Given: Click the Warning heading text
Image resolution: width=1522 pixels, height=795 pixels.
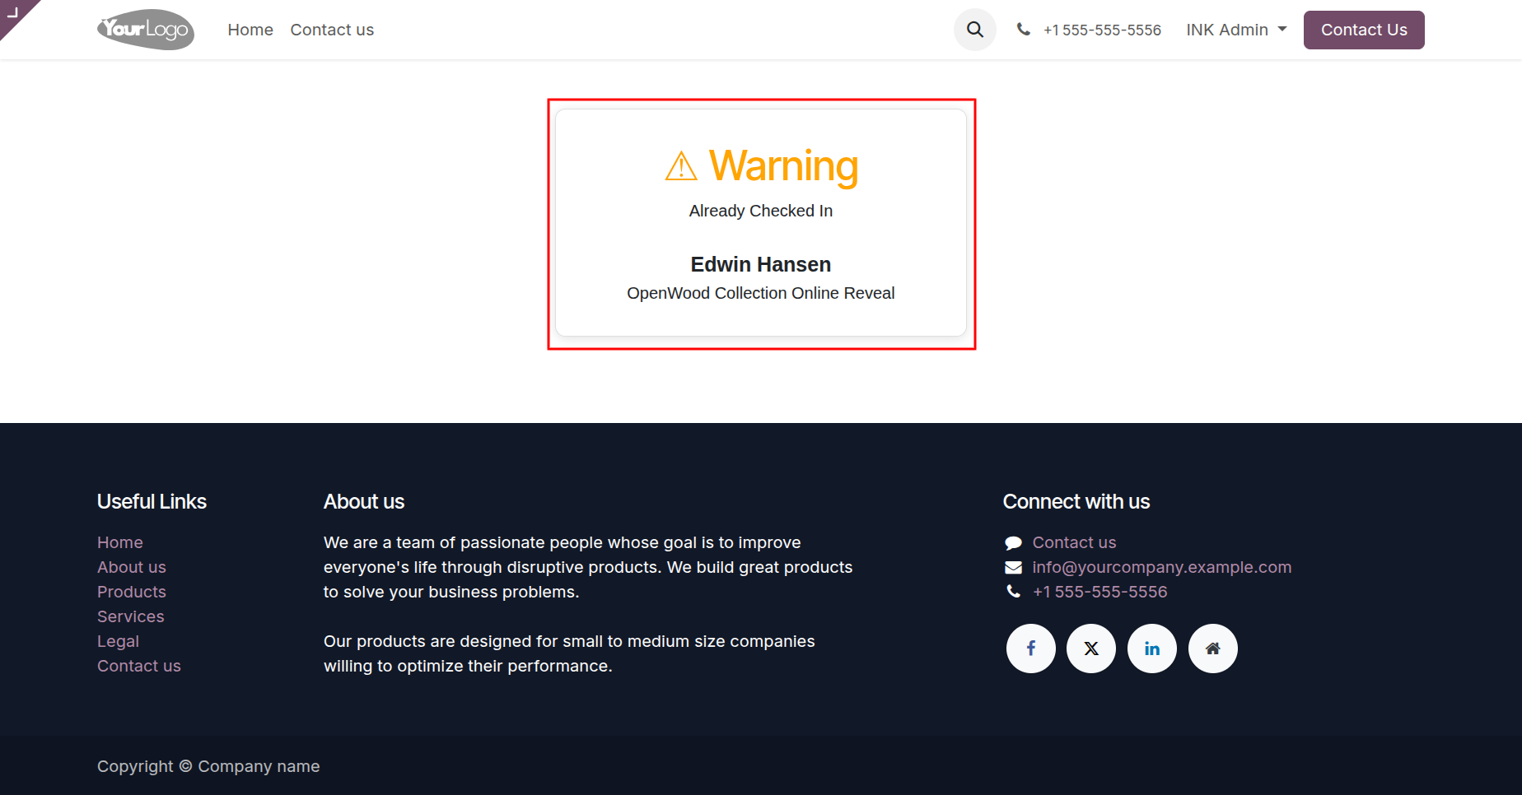Looking at the screenshot, I should (783, 165).
